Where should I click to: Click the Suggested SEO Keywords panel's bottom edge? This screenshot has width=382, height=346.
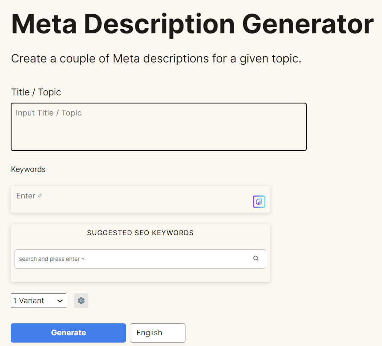140,281
